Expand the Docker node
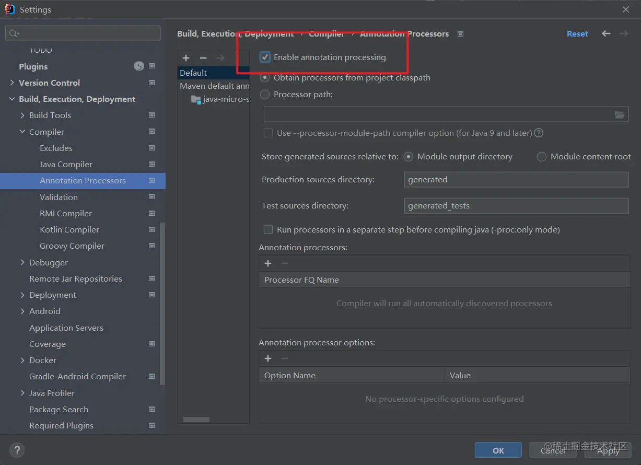The width and height of the screenshot is (641, 465). coord(22,360)
